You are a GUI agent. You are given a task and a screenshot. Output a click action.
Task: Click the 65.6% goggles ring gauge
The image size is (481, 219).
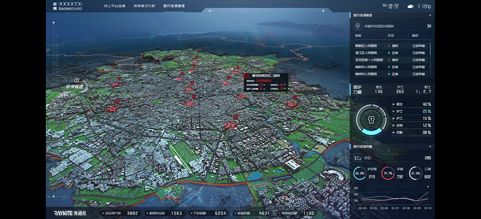360,173
